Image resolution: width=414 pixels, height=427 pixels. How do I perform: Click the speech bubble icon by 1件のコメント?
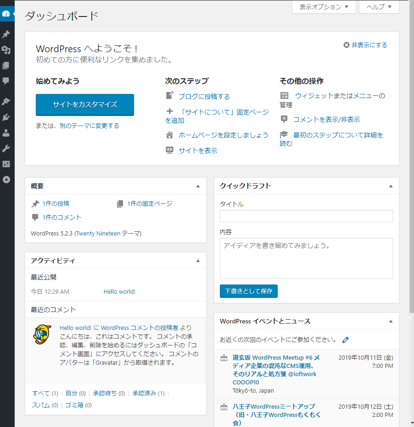click(x=35, y=217)
